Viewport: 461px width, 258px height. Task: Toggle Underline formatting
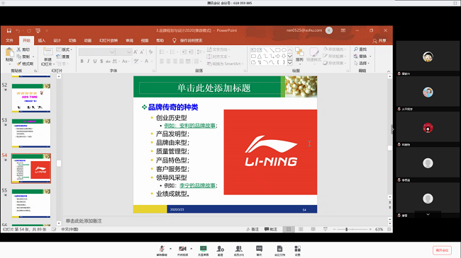[94, 61]
